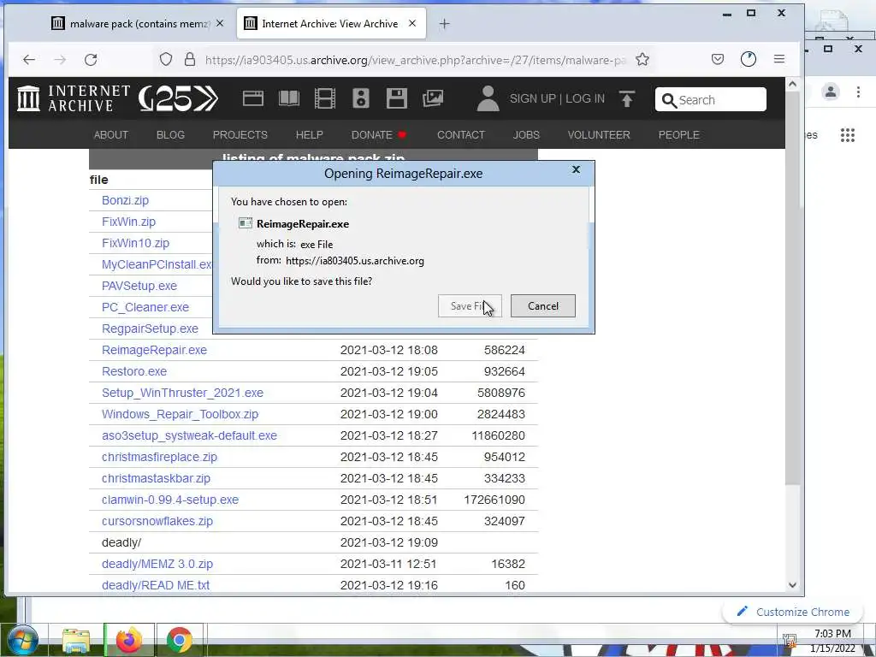Screen dimensions: 876x657
Task: Open the Video film strip icon
Action: (324, 98)
